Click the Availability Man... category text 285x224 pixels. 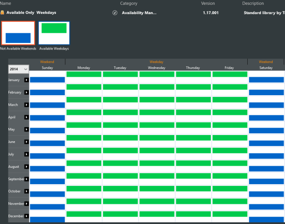pyautogui.click(x=139, y=13)
